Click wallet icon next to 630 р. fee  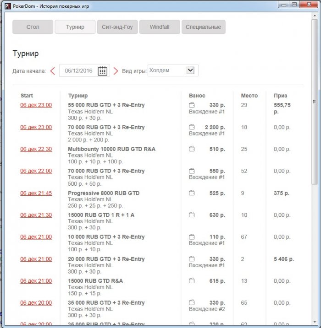[x=192, y=215]
